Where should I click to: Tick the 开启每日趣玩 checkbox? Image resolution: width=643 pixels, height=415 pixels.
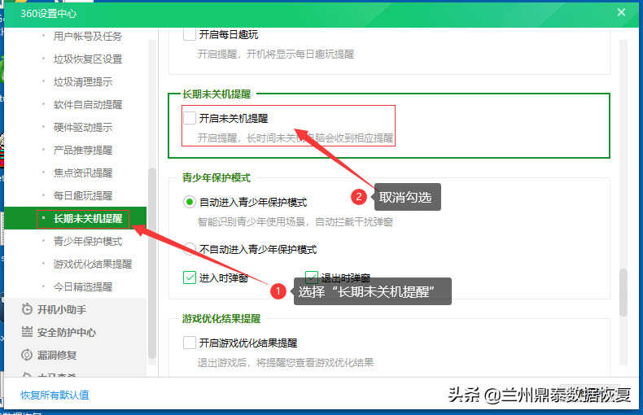[x=190, y=34]
